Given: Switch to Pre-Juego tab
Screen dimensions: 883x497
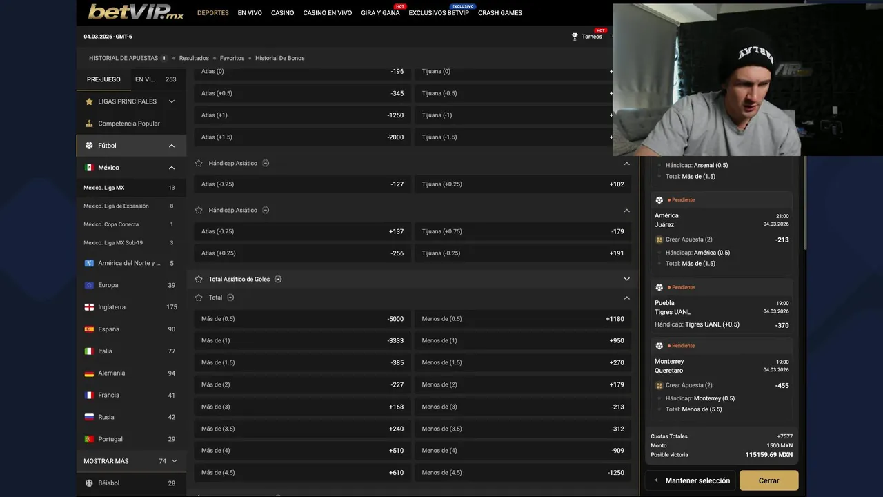Looking at the screenshot, I should 103,79.
